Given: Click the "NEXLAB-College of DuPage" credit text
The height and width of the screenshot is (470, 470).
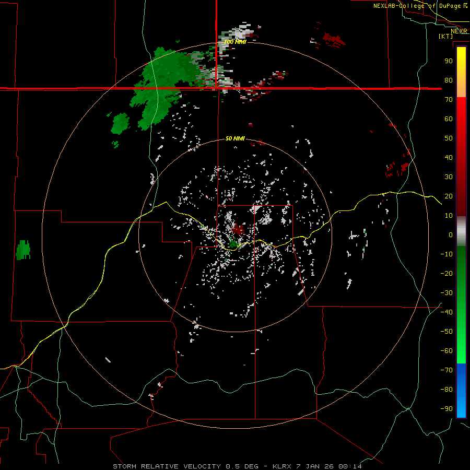Looking at the screenshot, I should [x=418, y=6].
